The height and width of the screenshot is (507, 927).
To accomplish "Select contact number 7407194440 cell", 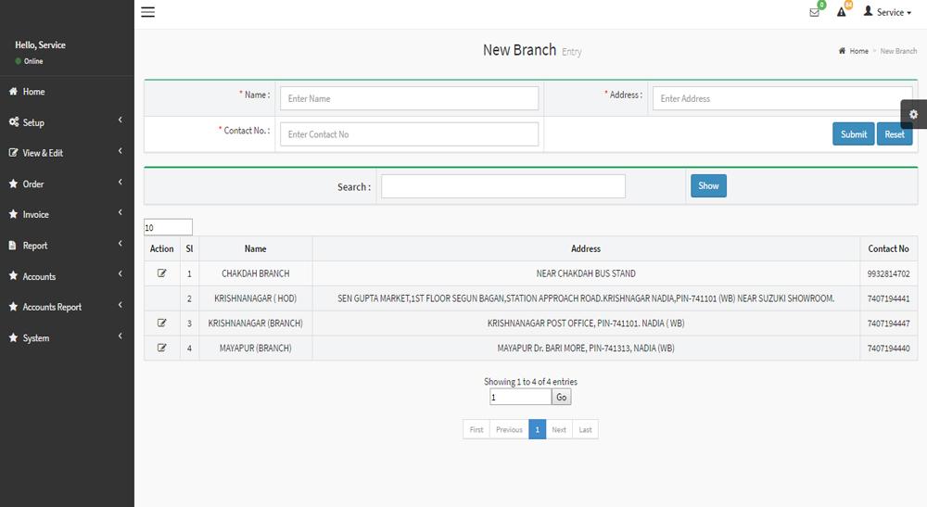I will click(x=889, y=349).
